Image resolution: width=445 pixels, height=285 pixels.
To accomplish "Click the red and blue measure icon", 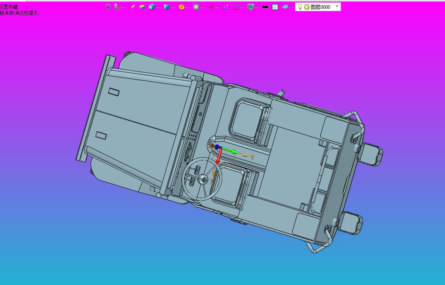I will tap(236, 7).
